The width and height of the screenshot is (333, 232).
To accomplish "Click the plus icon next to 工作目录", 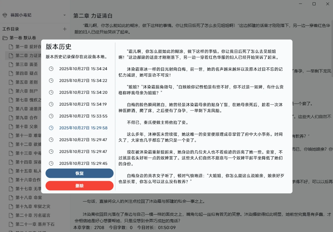I will (65, 29).
